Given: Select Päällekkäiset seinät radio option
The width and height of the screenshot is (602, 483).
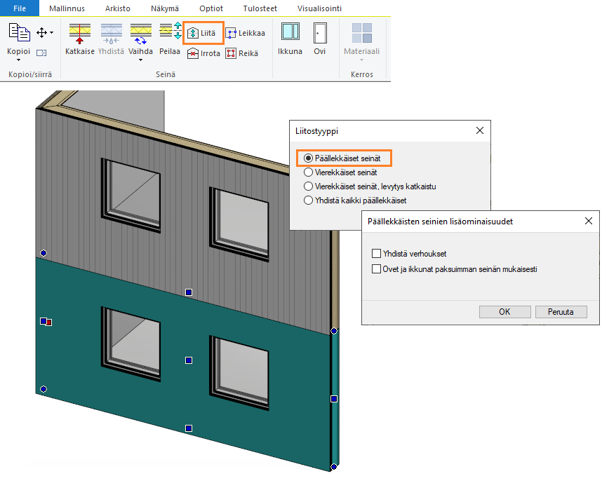Looking at the screenshot, I should pos(309,159).
